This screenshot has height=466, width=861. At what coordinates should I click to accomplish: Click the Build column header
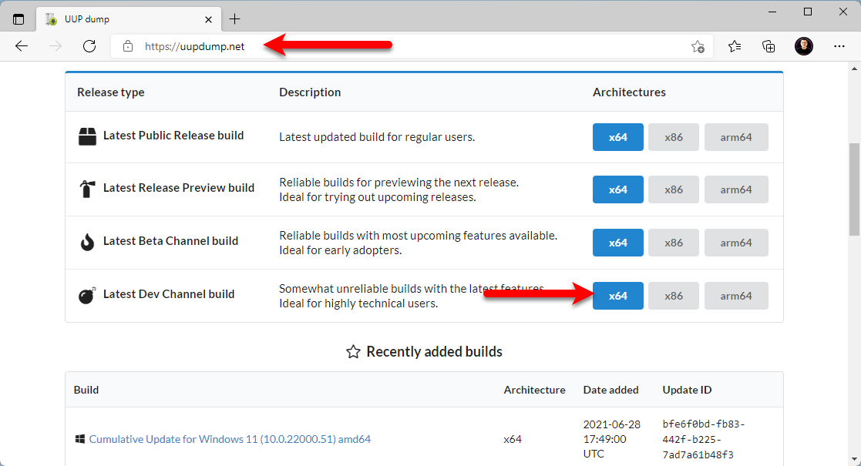point(86,390)
